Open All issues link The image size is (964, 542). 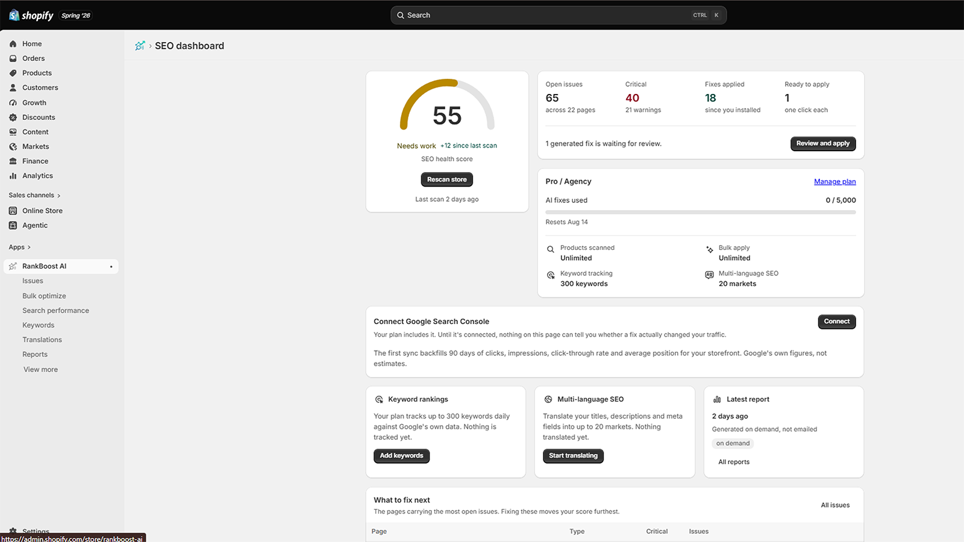(835, 505)
